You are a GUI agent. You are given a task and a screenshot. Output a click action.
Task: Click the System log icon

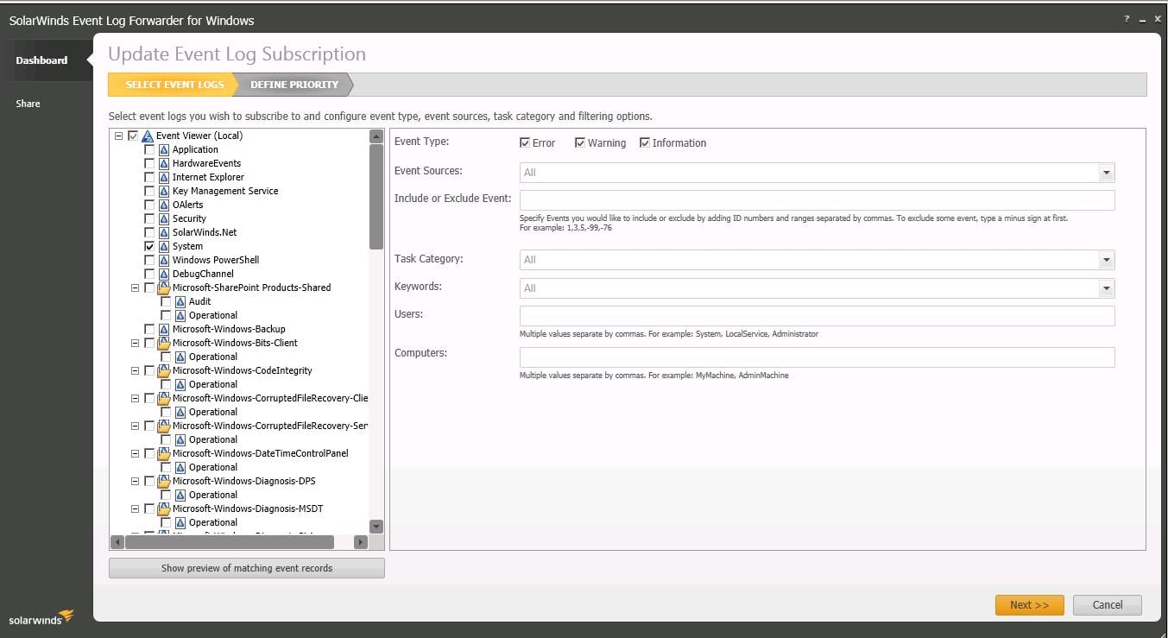164,246
